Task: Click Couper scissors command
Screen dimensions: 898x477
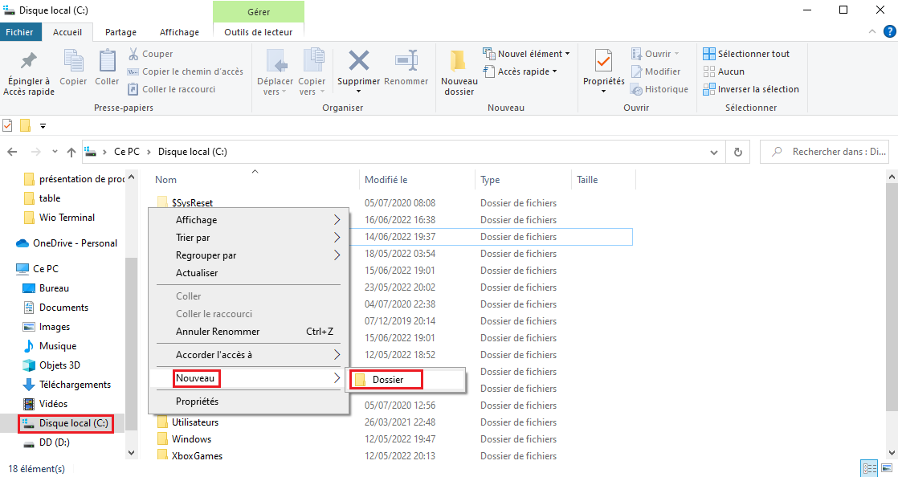Action: (x=151, y=54)
